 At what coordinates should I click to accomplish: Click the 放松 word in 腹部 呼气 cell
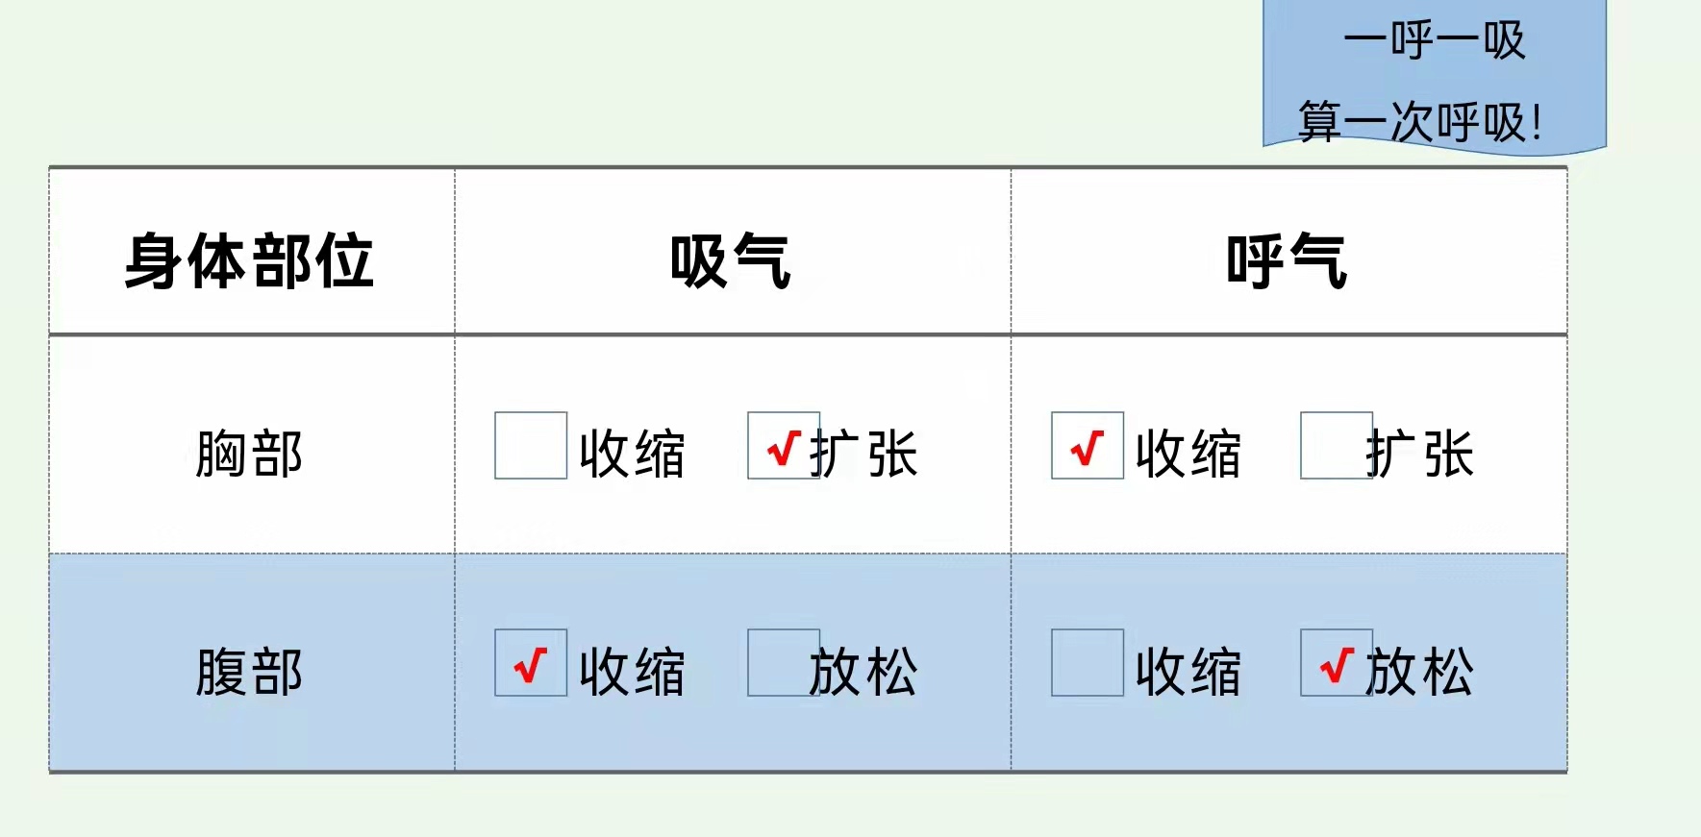[1420, 672]
